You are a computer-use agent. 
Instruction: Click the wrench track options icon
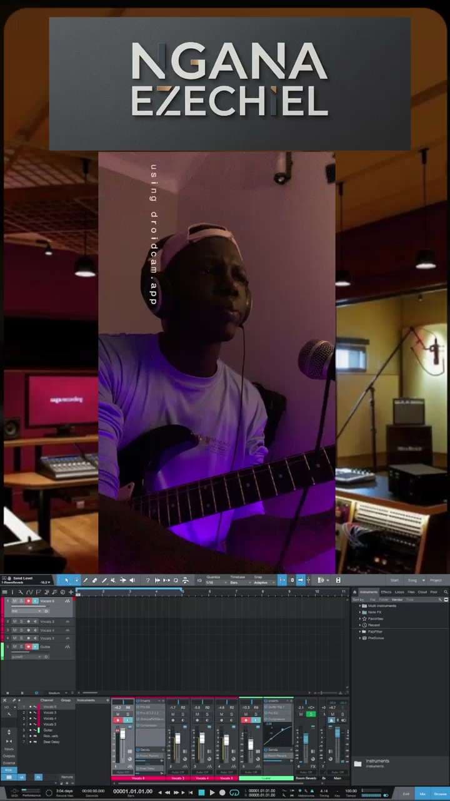pyautogui.click(x=20, y=592)
